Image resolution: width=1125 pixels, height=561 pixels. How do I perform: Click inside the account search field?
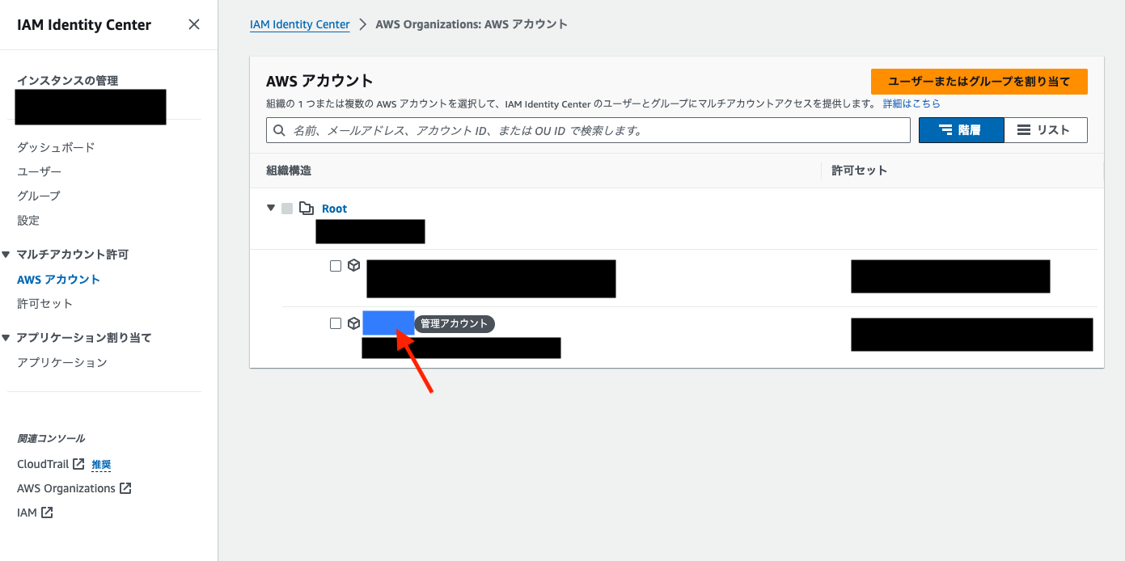[566, 129]
